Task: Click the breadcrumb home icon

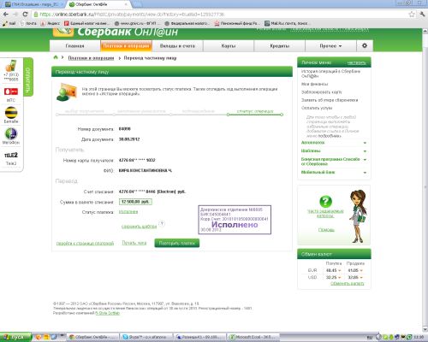Action: point(56,57)
